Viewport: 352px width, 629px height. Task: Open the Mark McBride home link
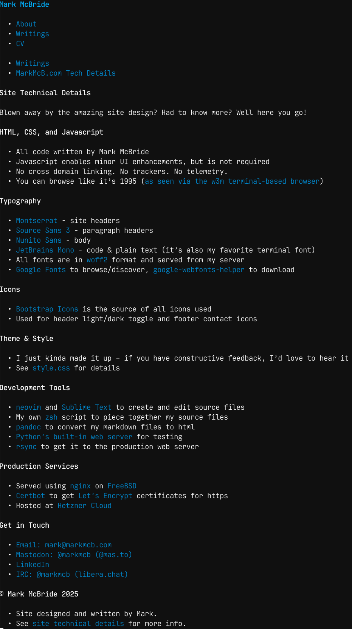(25, 5)
